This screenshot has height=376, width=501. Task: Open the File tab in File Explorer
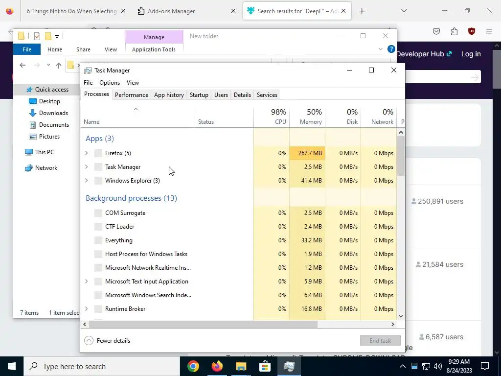[27, 49]
